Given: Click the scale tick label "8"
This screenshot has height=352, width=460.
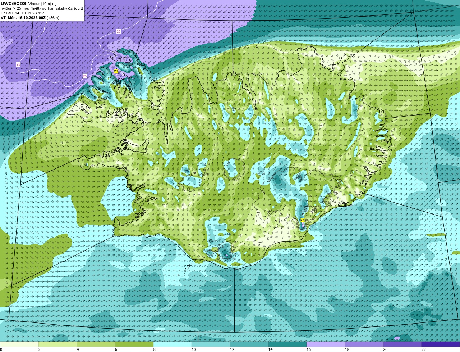Looking at the screenshot, I should 154,349.
